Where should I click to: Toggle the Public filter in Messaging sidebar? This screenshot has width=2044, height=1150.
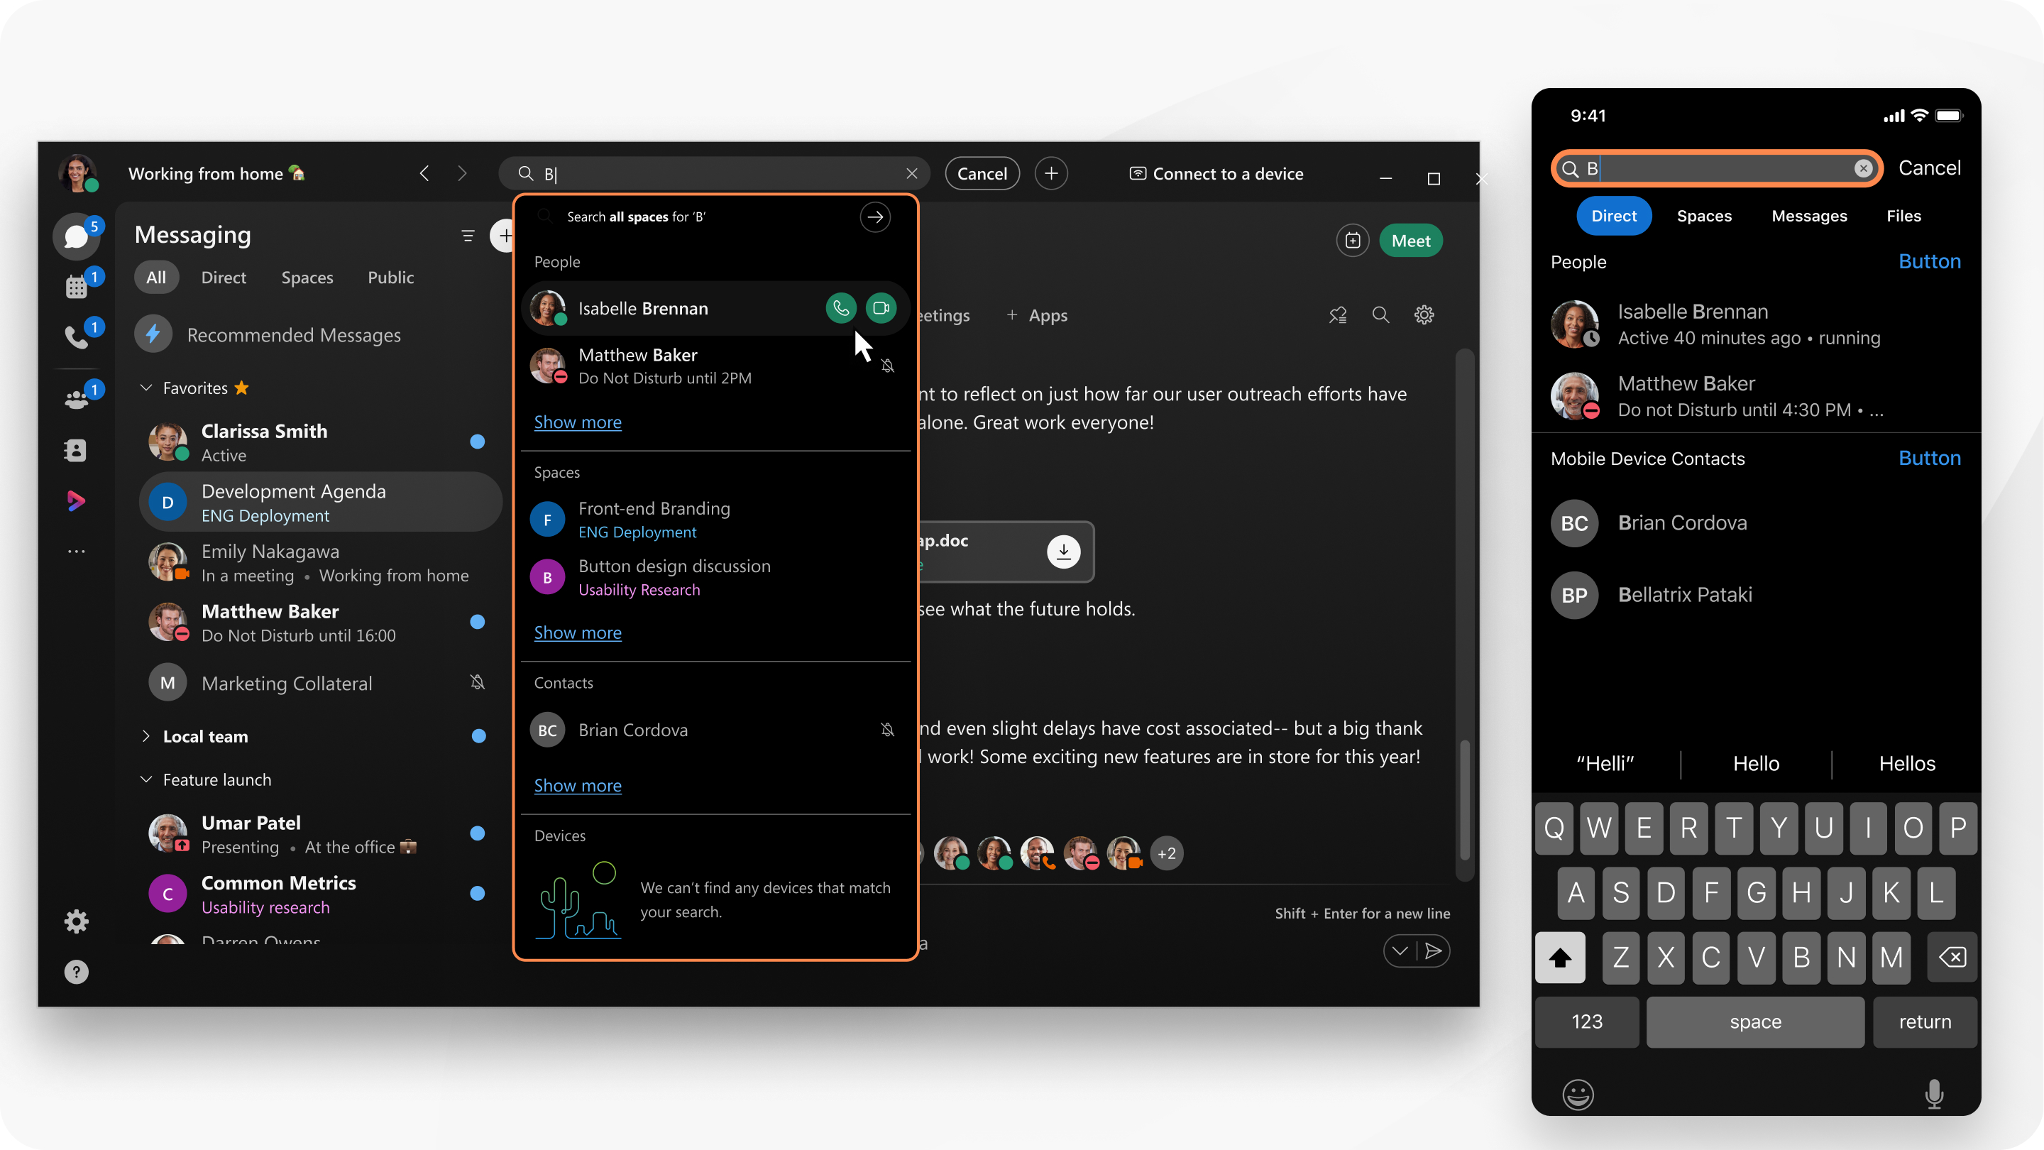390,277
